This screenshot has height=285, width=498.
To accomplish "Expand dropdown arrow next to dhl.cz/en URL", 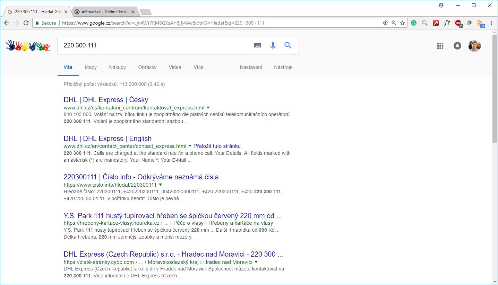I will coord(190,146).
